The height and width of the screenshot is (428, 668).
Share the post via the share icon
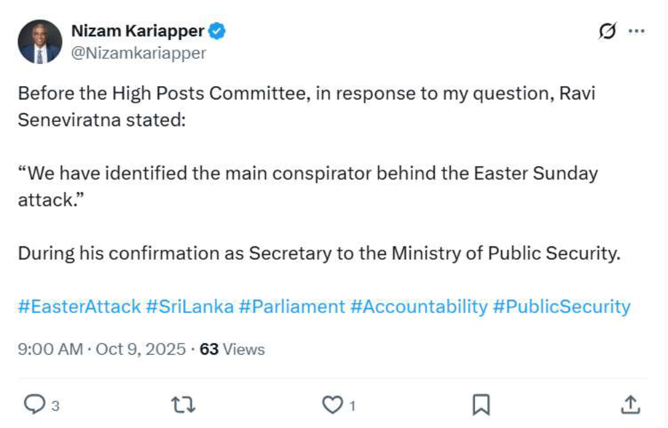[x=630, y=404]
